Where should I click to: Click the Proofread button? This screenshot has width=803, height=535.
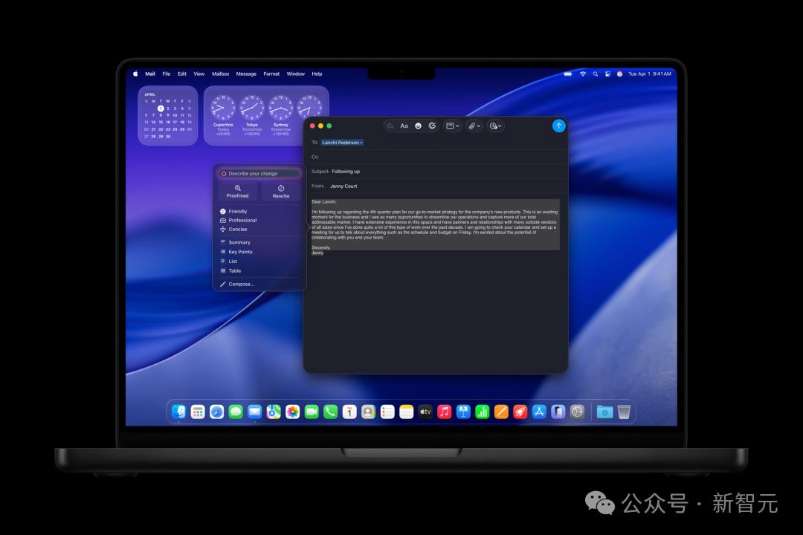coord(237,192)
